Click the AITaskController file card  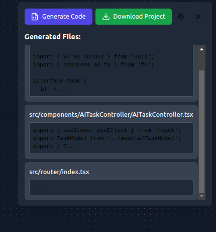pyautogui.click(x=111, y=132)
